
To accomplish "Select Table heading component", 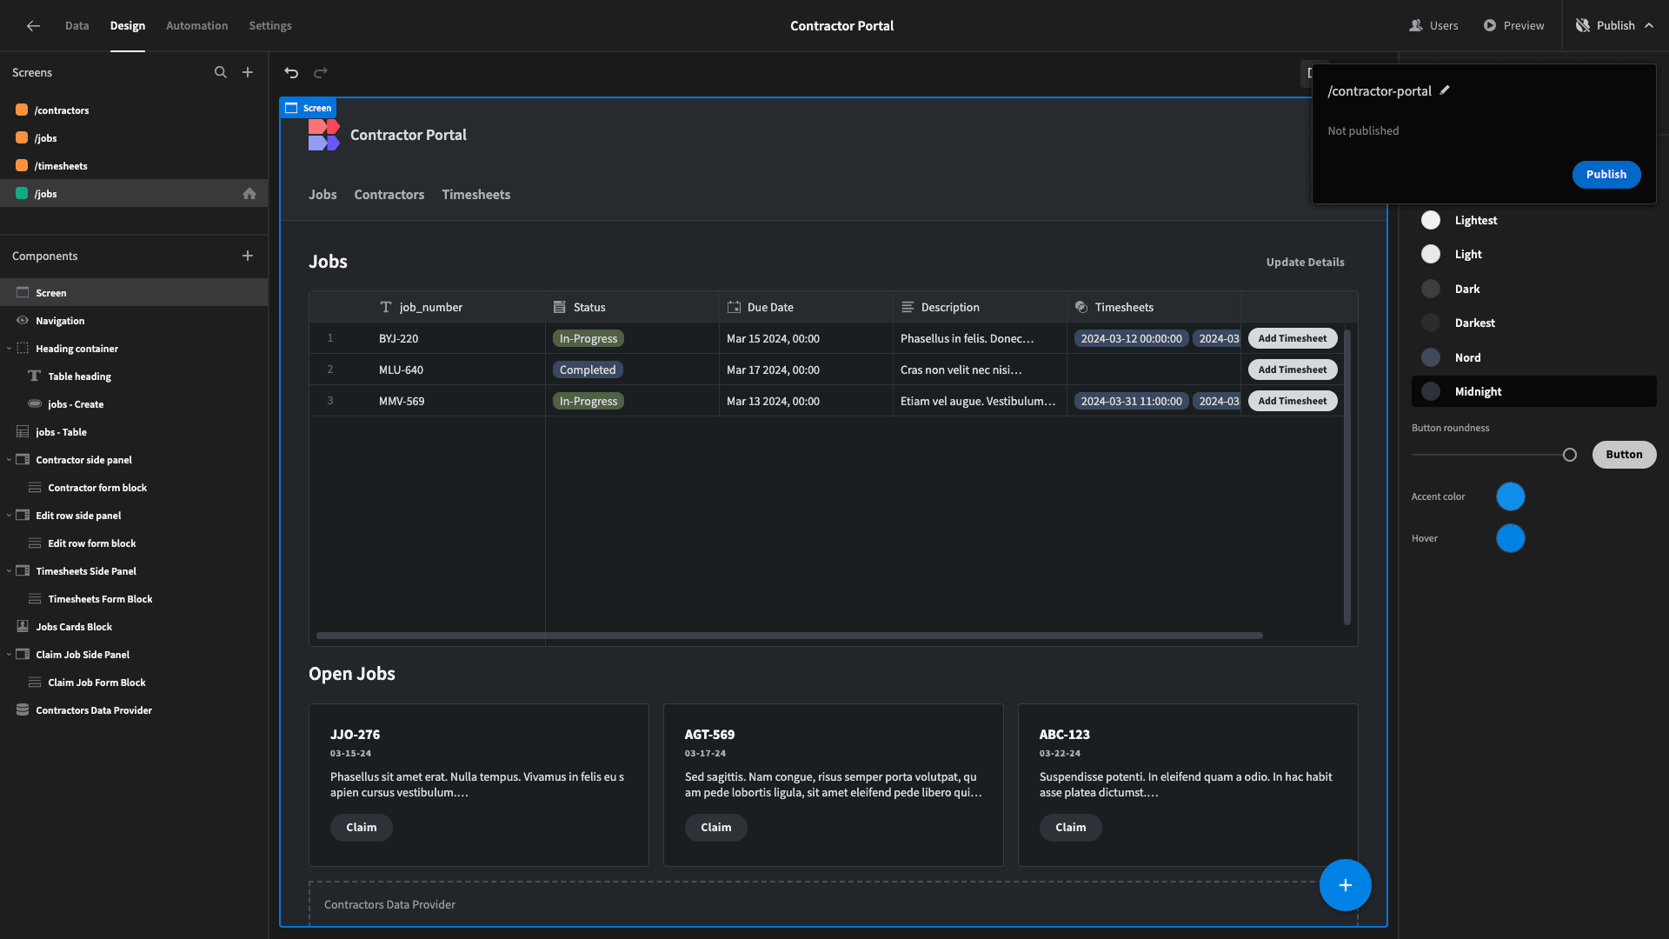I will (x=134, y=376).
